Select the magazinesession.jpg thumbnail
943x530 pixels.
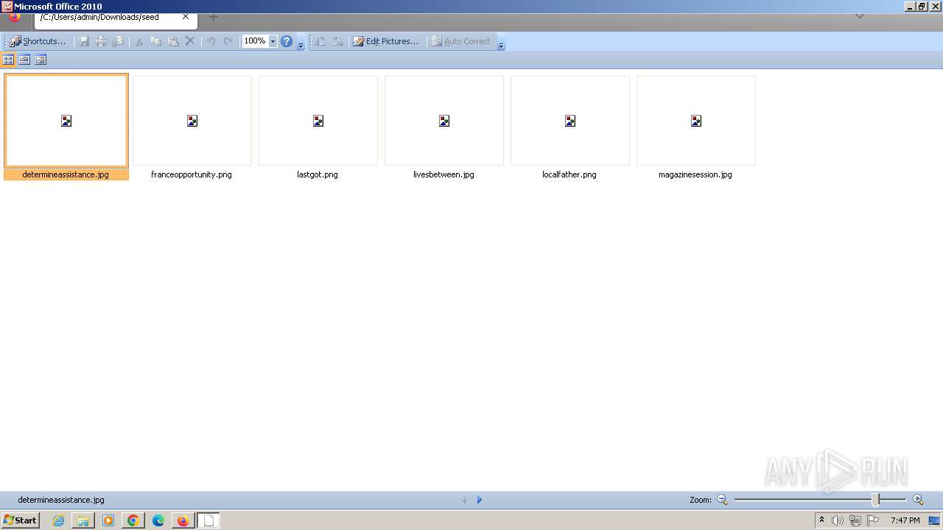coord(696,121)
